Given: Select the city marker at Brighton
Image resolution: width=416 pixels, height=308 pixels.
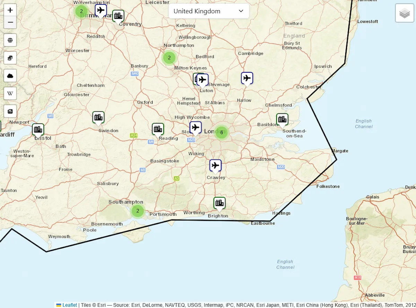Looking at the screenshot, I should (219, 203).
